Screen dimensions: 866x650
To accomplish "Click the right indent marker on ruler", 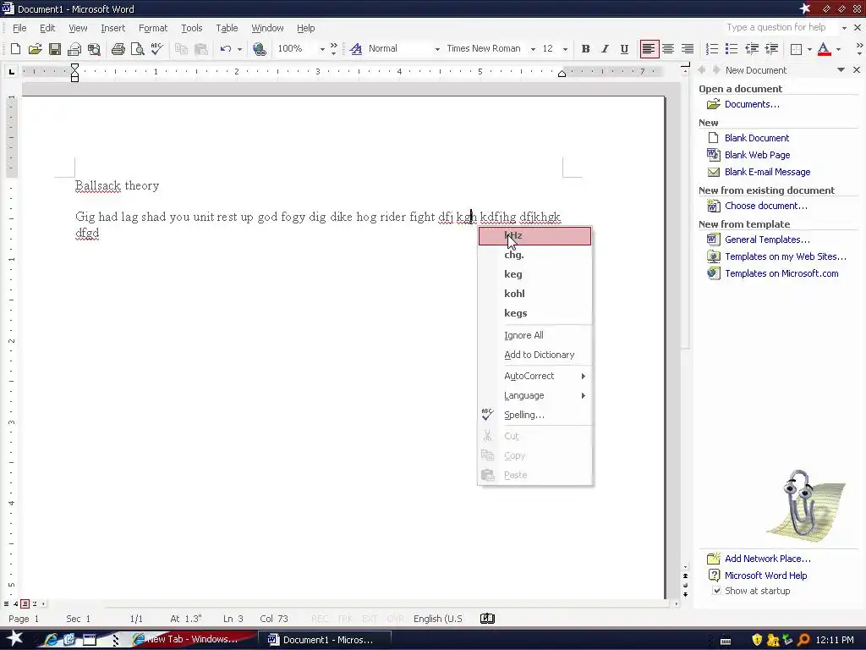I will [562, 74].
